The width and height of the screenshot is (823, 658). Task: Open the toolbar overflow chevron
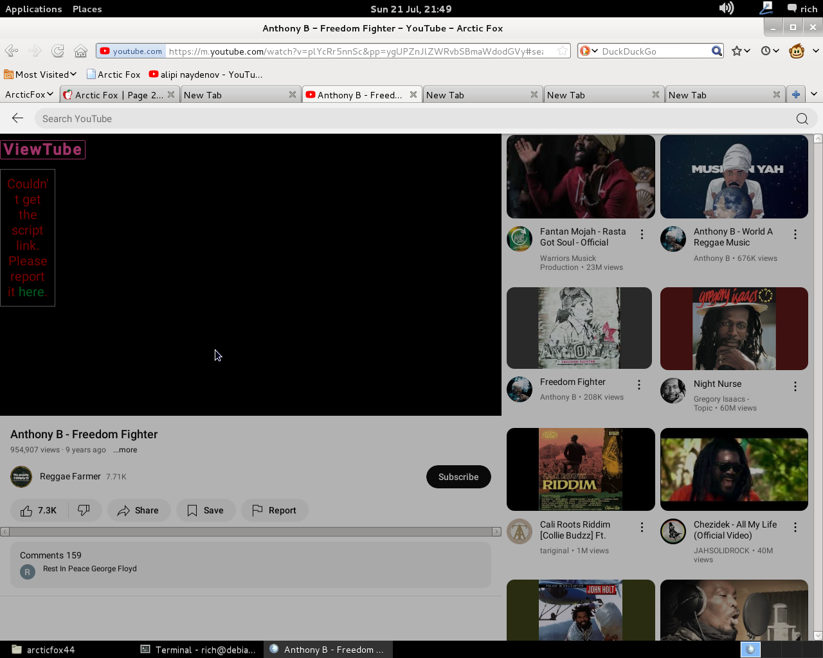point(815,51)
